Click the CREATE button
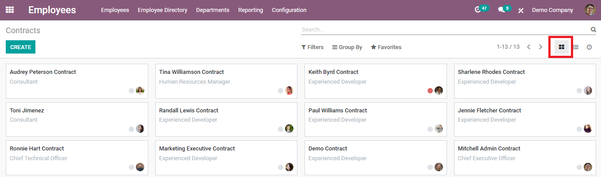Image resolution: width=601 pixels, height=177 pixels. (20, 47)
